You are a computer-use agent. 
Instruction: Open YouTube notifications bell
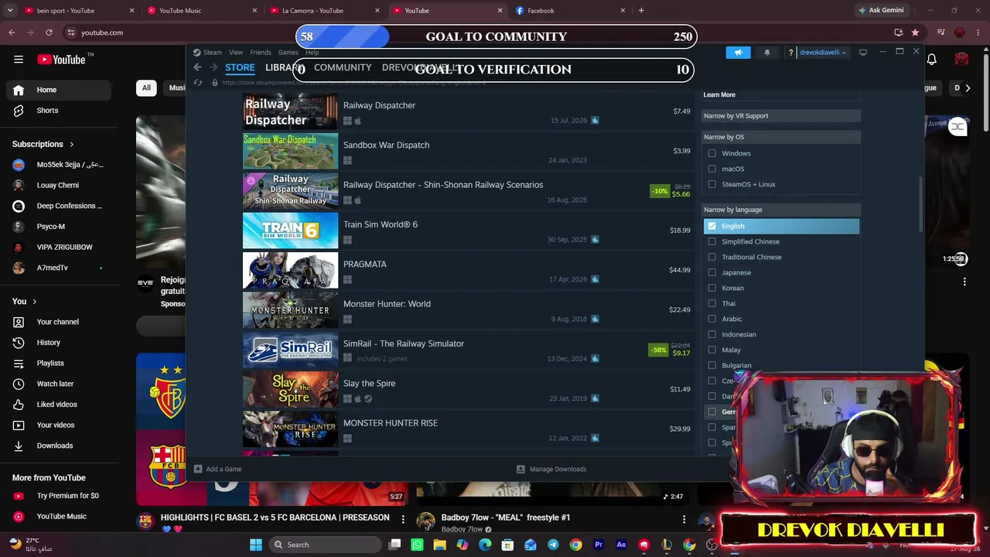pos(932,60)
